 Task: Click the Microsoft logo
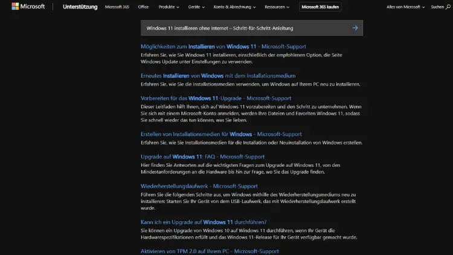point(28,7)
